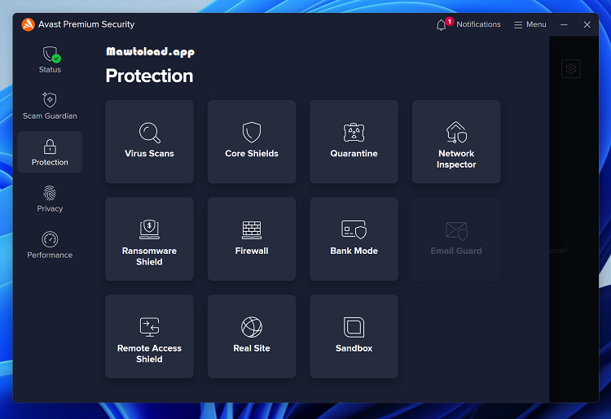Minimize the Avast window
Screen dimensions: 611x419
pyautogui.click(x=564, y=24)
